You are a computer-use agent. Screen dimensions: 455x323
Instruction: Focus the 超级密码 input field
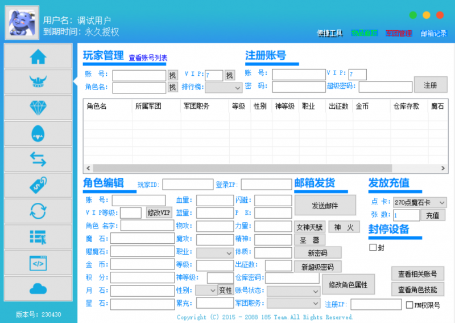click(386, 87)
